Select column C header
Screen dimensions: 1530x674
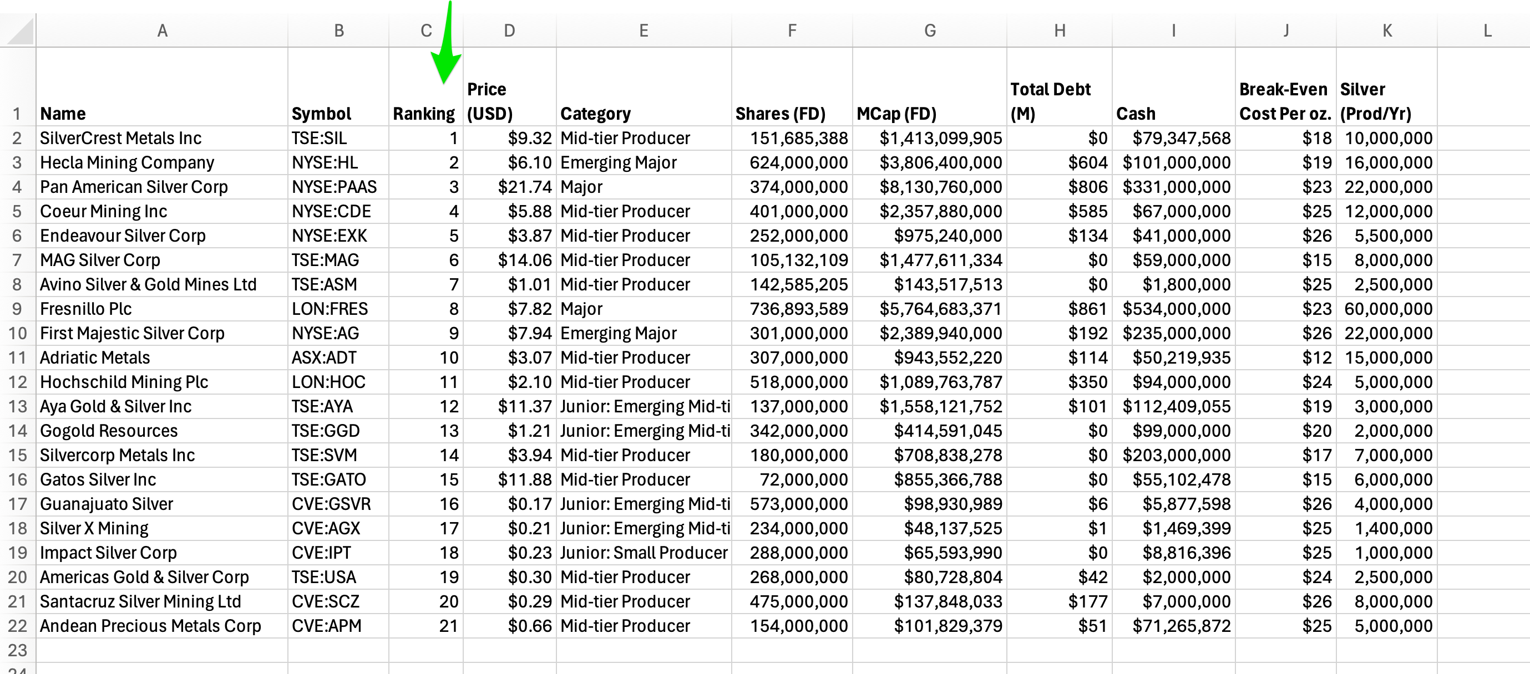click(426, 30)
